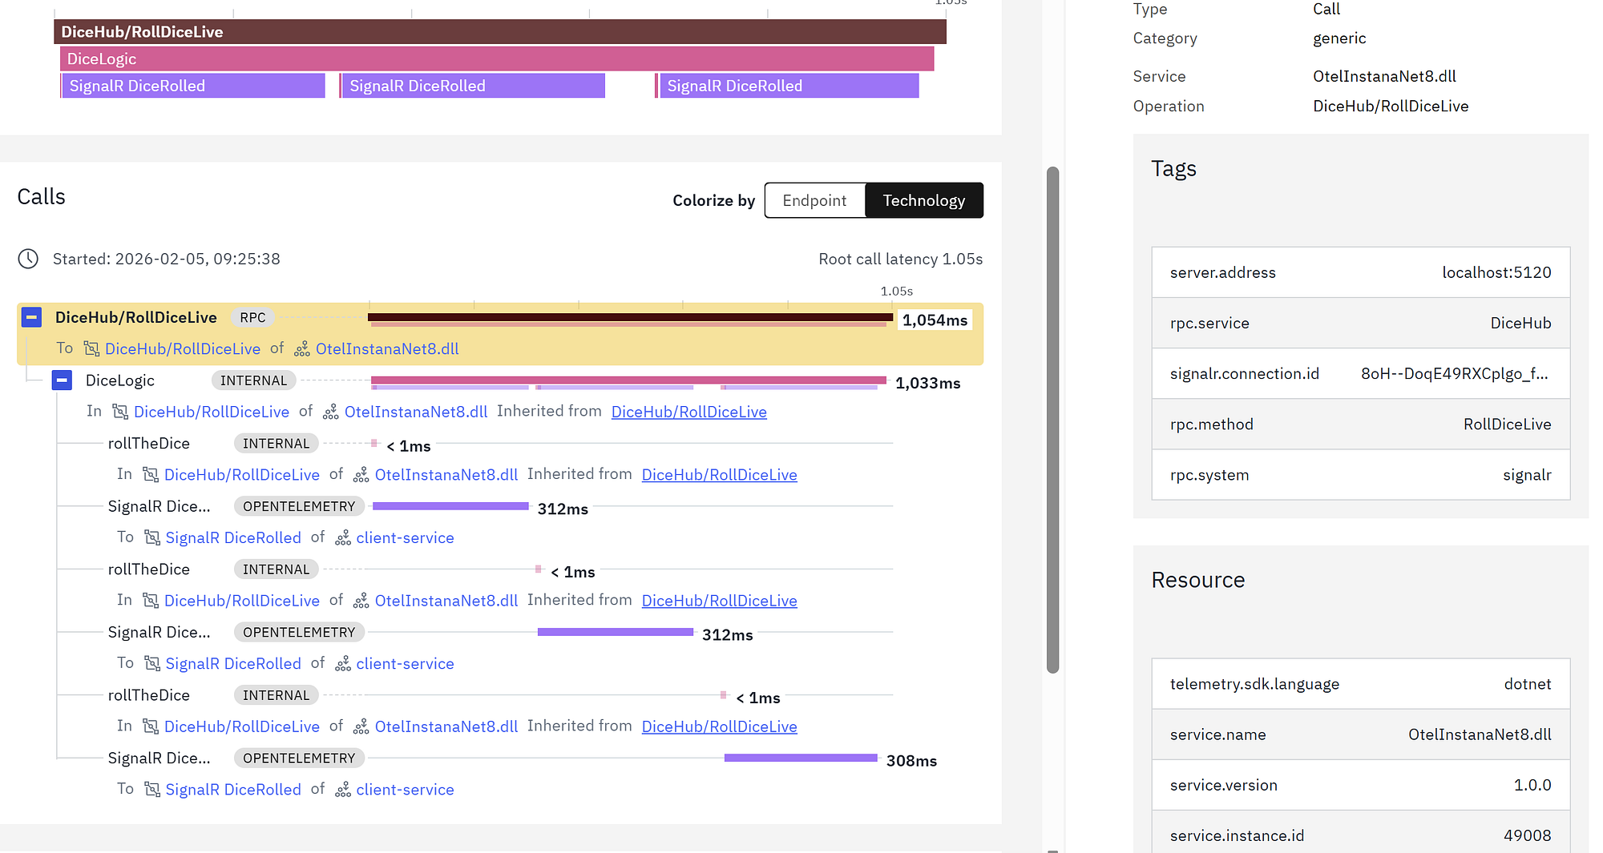1603x853 pixels.
Task: Select the SignalR Dice... call with 308ms
Action: tap(159, 758)
